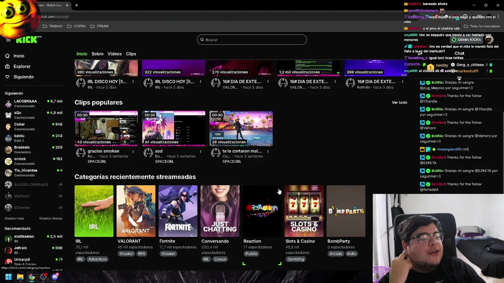504x283 pixels.
Task: Open SPACEGRL avatar beside gracias smokee clip
Action: [x=81, y=153]
